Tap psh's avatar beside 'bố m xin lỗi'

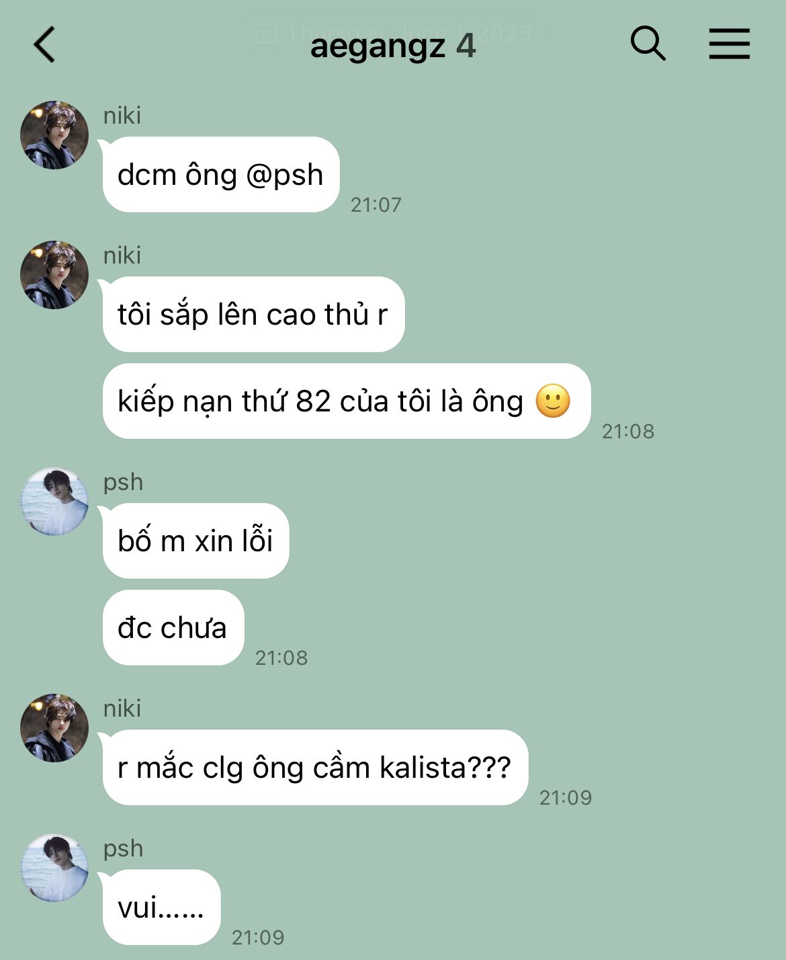click(x=54, y=502)
